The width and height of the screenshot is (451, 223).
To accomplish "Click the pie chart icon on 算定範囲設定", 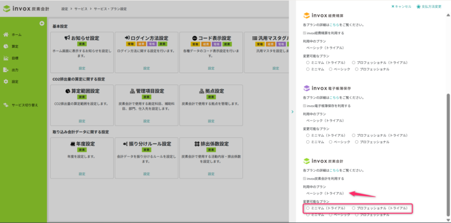I will (x=67, y=91).
